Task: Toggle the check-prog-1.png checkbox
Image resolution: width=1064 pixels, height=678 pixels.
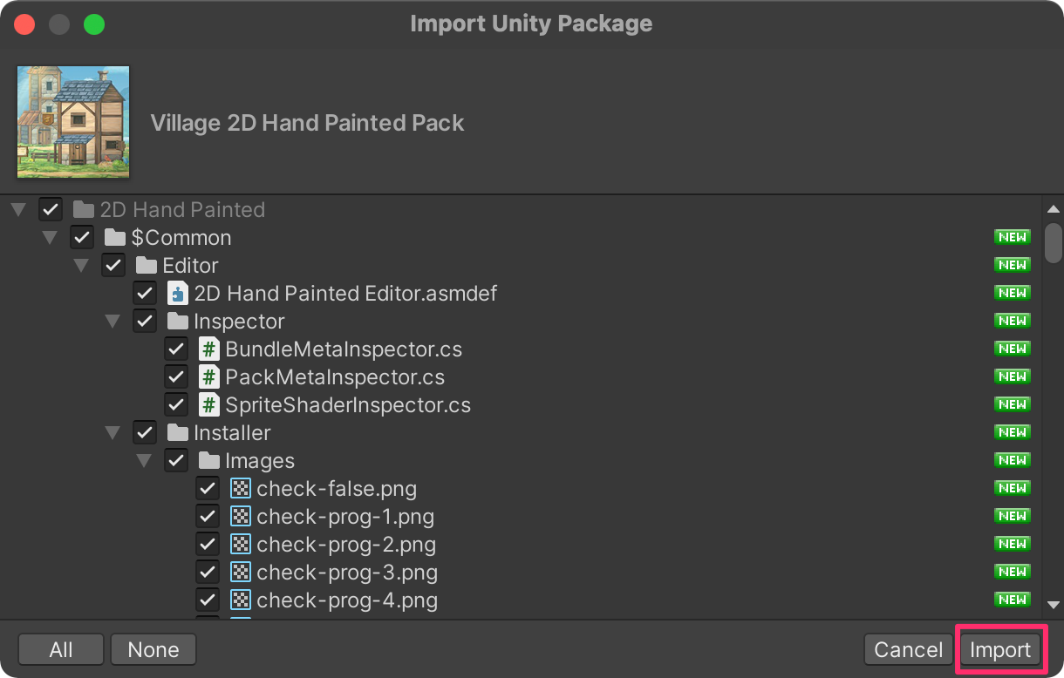Action: [208, 517]
